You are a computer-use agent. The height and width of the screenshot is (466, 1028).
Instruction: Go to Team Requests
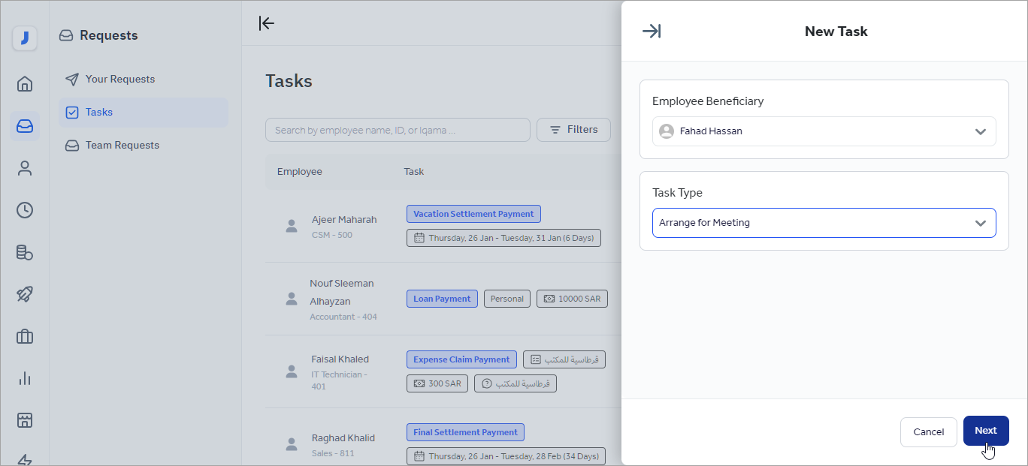click(x=121, y=145)
